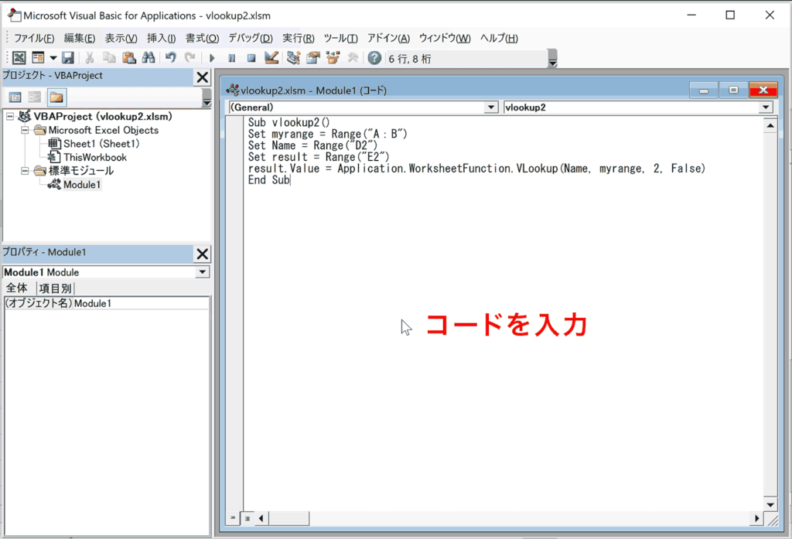Open the ファイル menu
The height and width of the screenshot is (539, 792).
point(34,39)
